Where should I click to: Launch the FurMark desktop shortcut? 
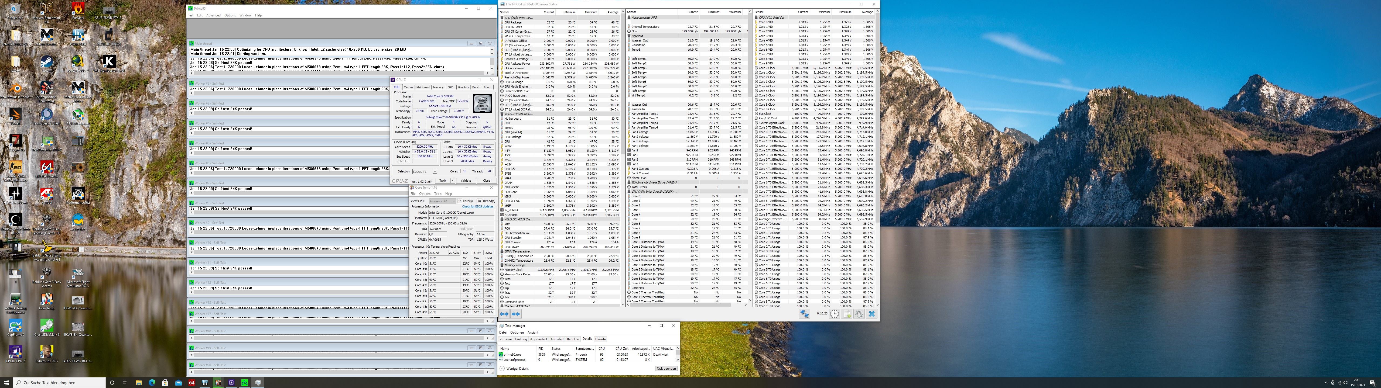pyautogui.click(x=78, y=10)
